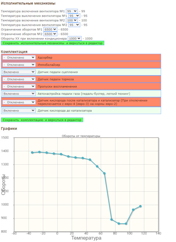Screen dimensions: 176x242
Task: Click Сохранить комплектацию button
Action: pyautogui.click(x=42, y=120)
